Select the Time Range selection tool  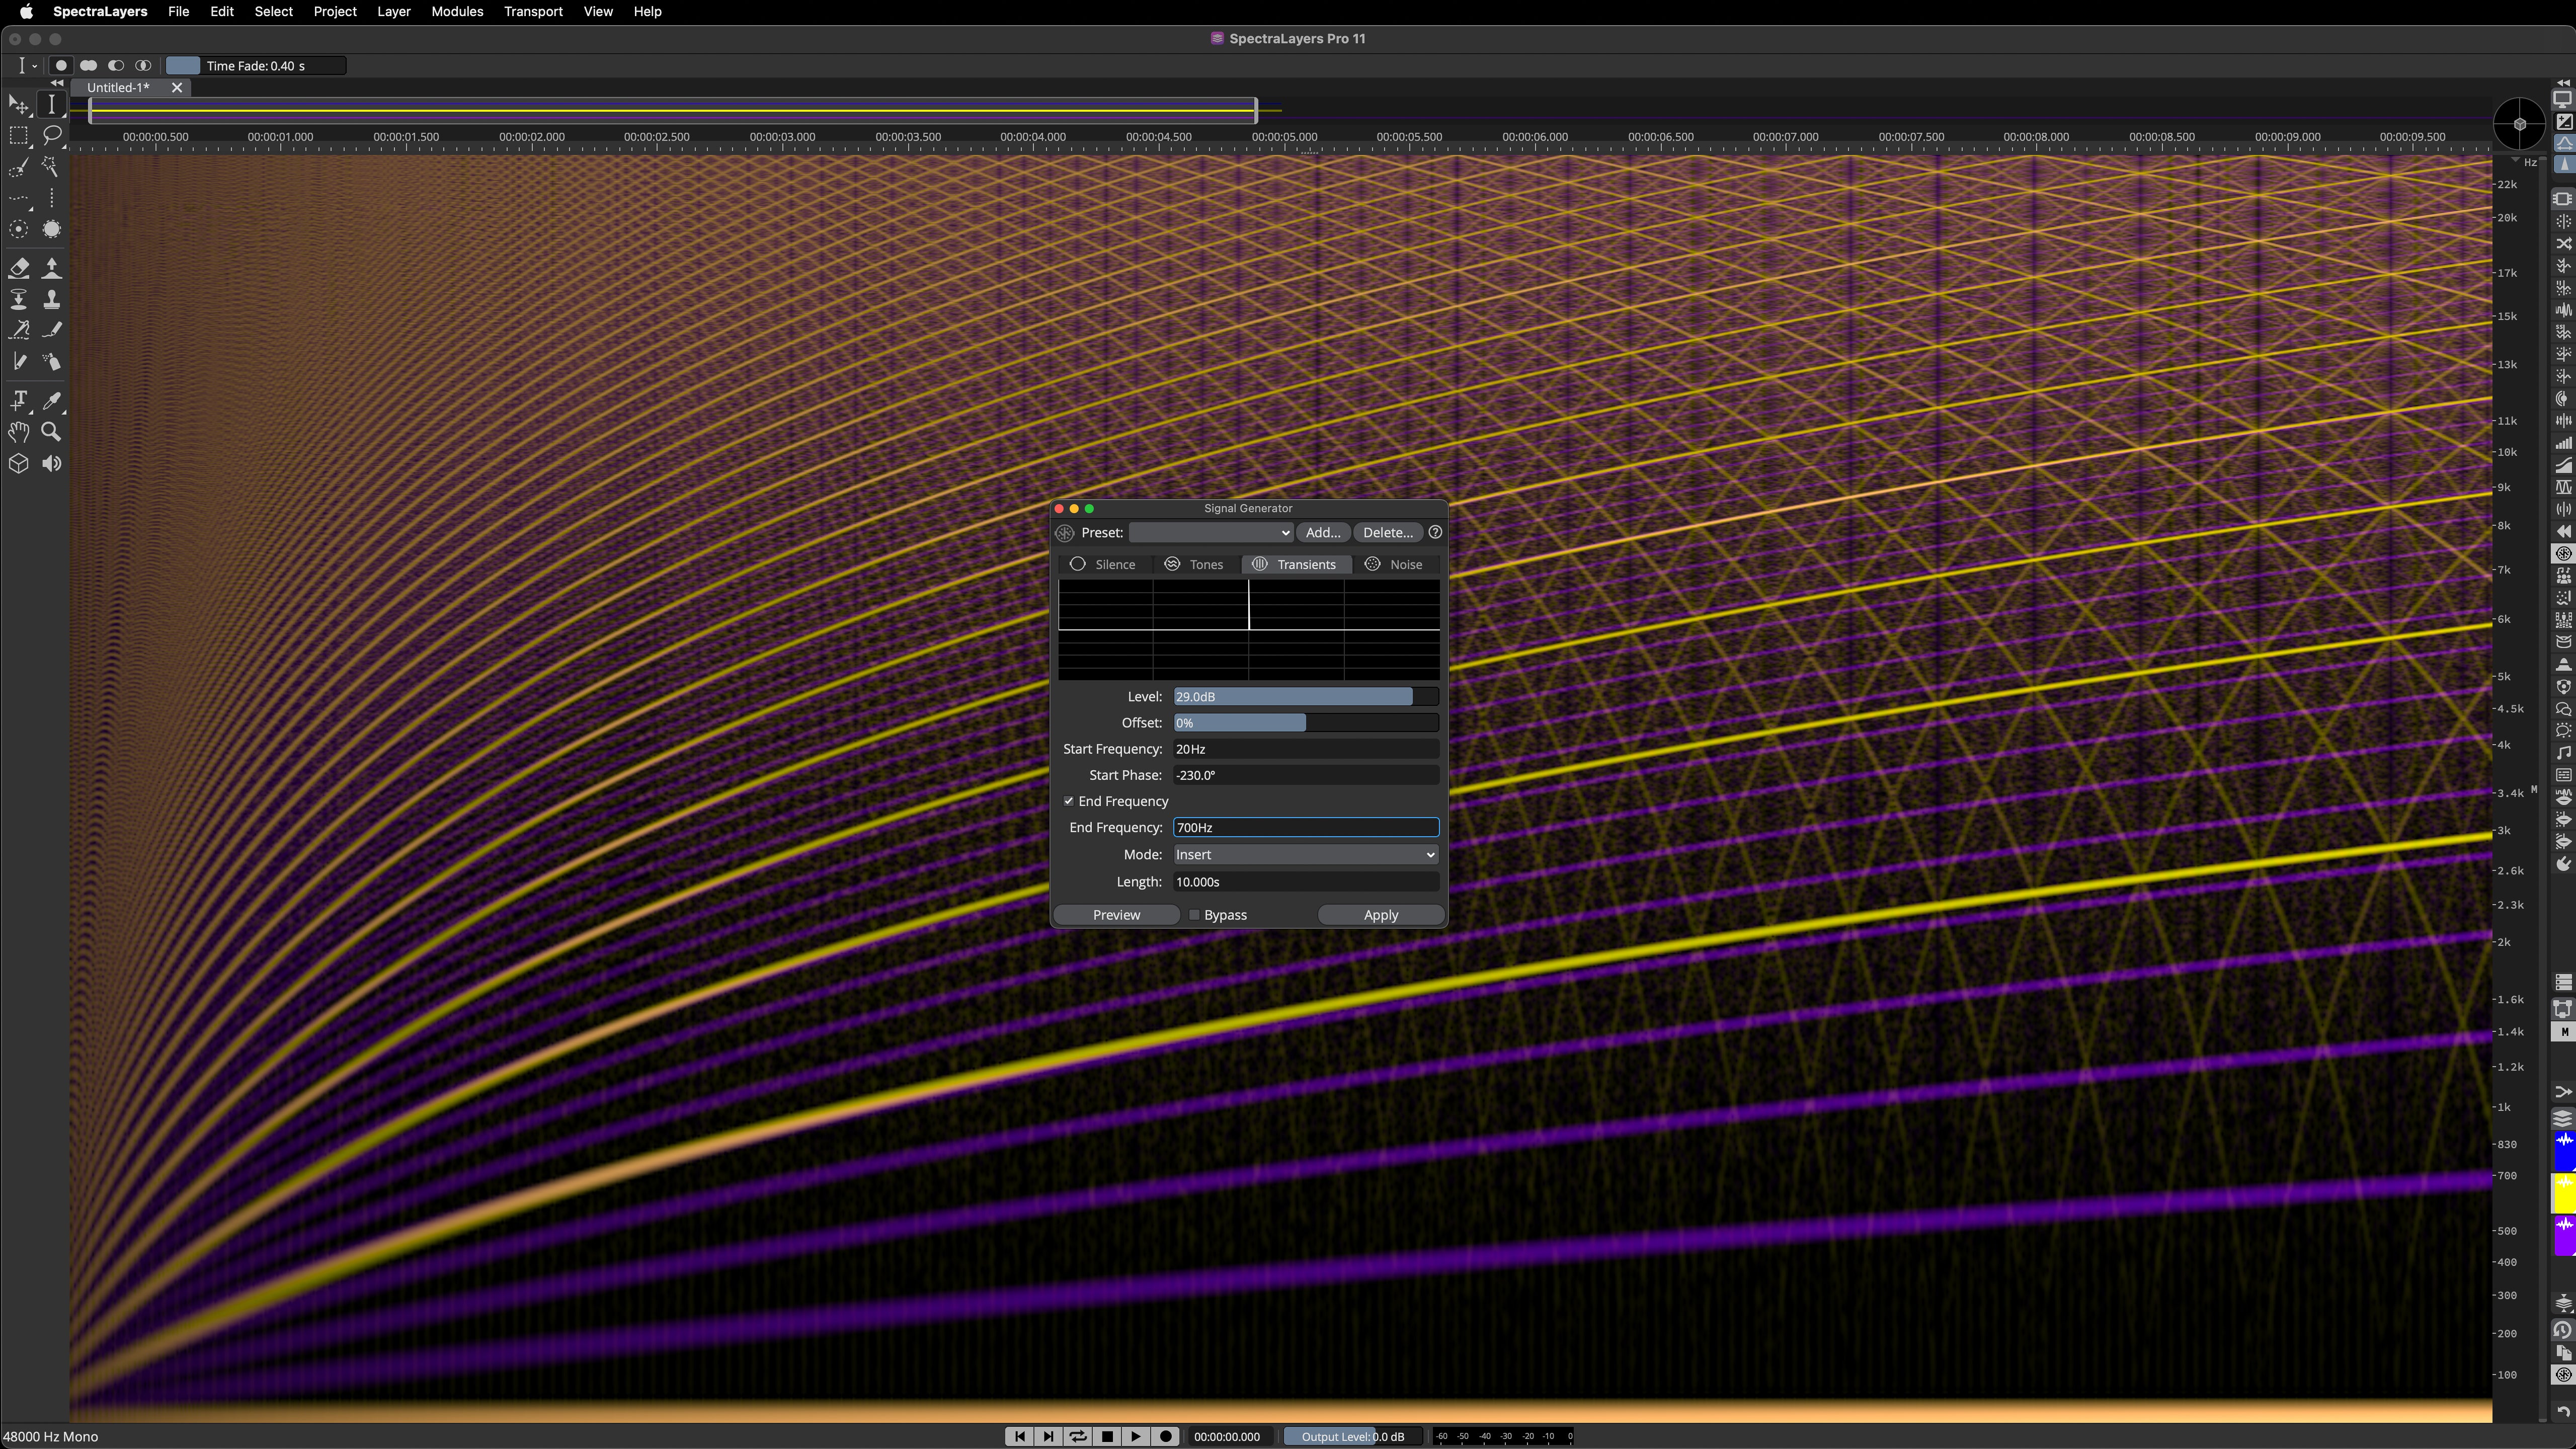(51, 104)
